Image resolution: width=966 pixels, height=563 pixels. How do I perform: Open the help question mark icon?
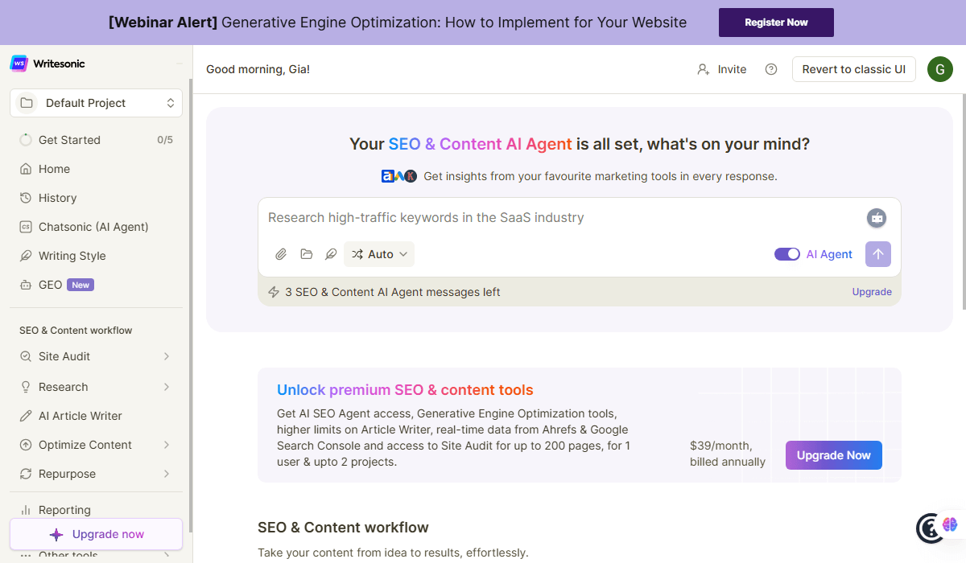(771, 69)
